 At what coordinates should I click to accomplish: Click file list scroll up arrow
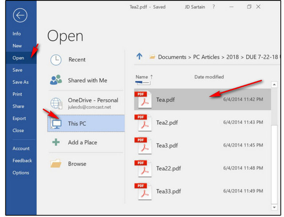274,85
